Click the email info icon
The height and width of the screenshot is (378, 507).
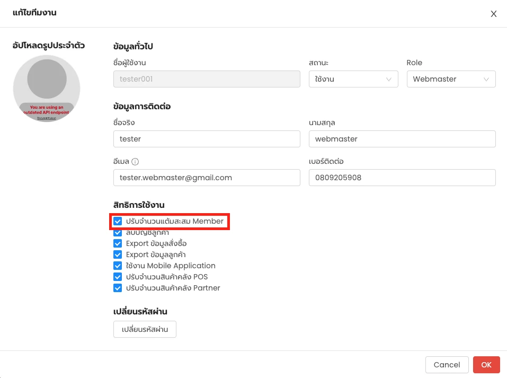135,162
